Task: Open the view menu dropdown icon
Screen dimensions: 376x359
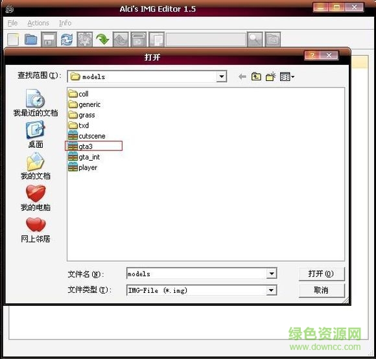Action: 287,76
